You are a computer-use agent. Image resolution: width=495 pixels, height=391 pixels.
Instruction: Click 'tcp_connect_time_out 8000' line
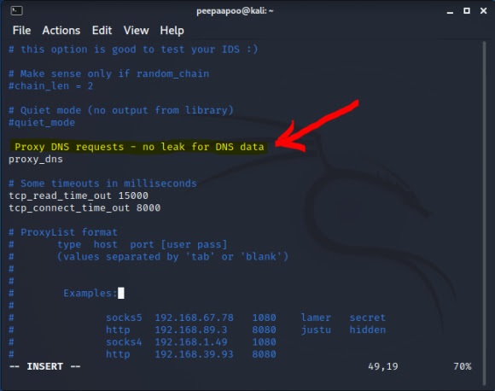[84, 208]
